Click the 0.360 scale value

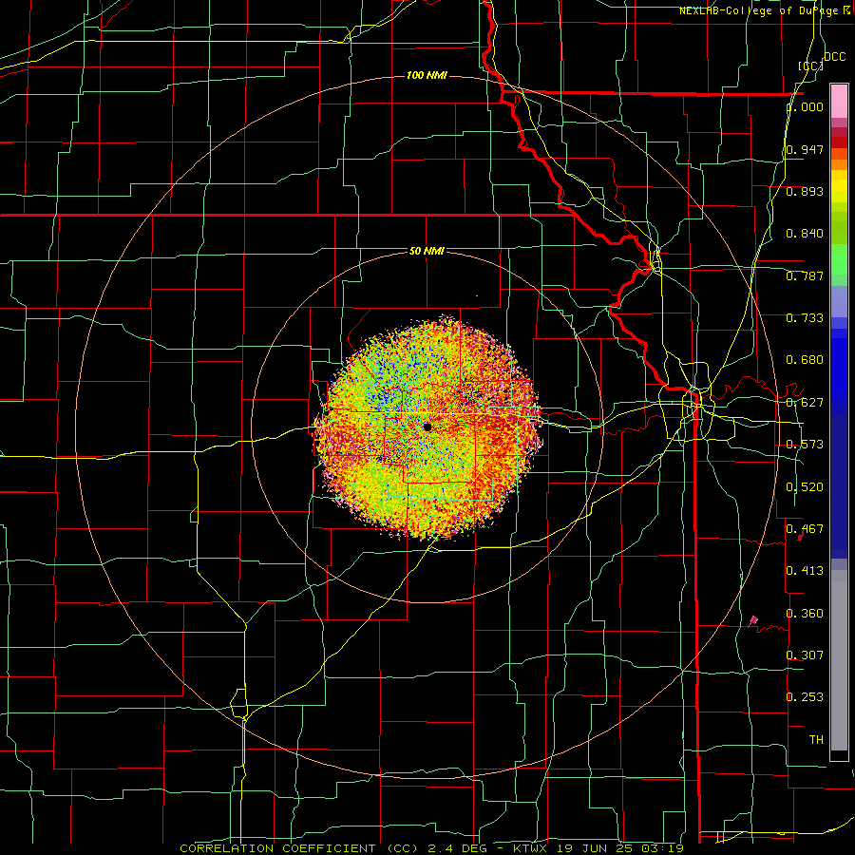(805, 613)
